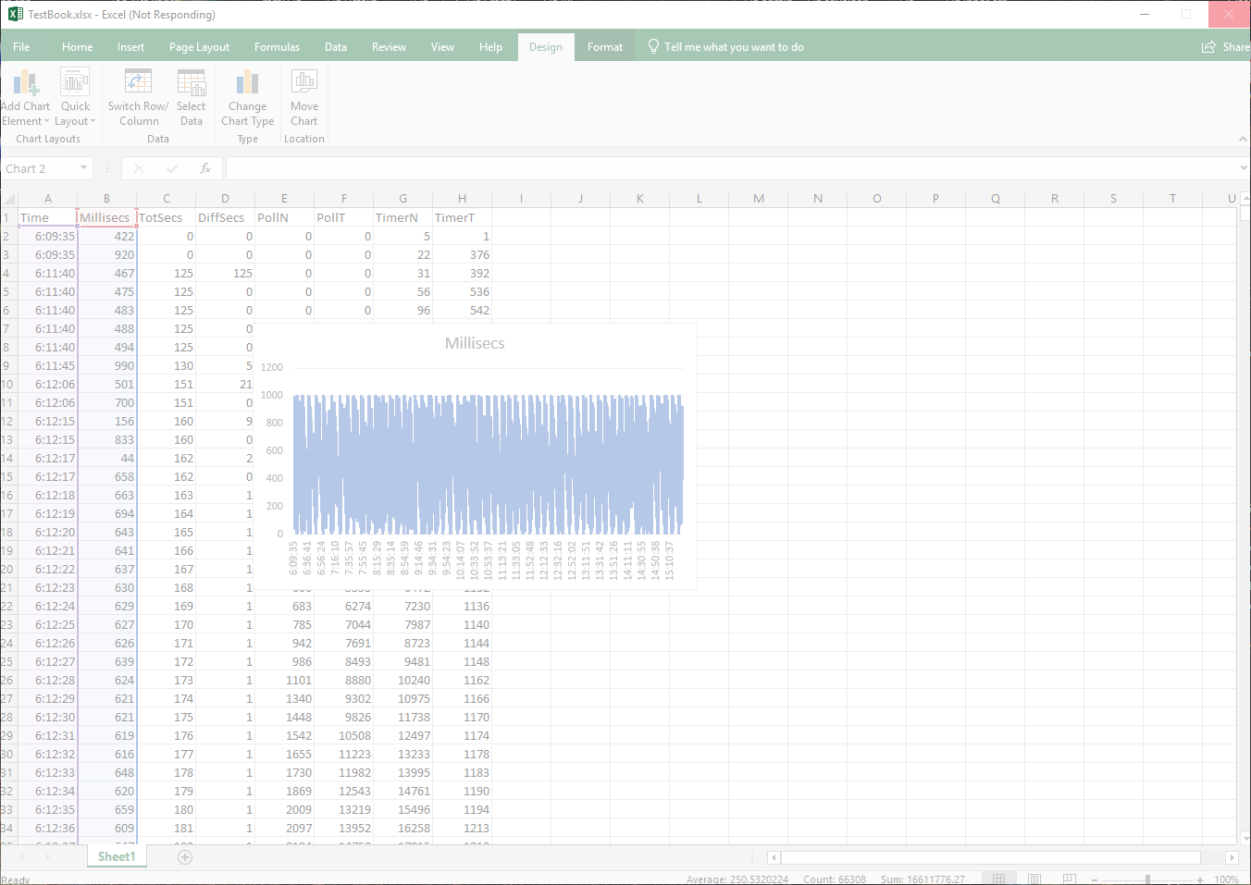Switch to Normal view
The height and width of the screenshot is (885, 1251).
(x=999, y=879)
